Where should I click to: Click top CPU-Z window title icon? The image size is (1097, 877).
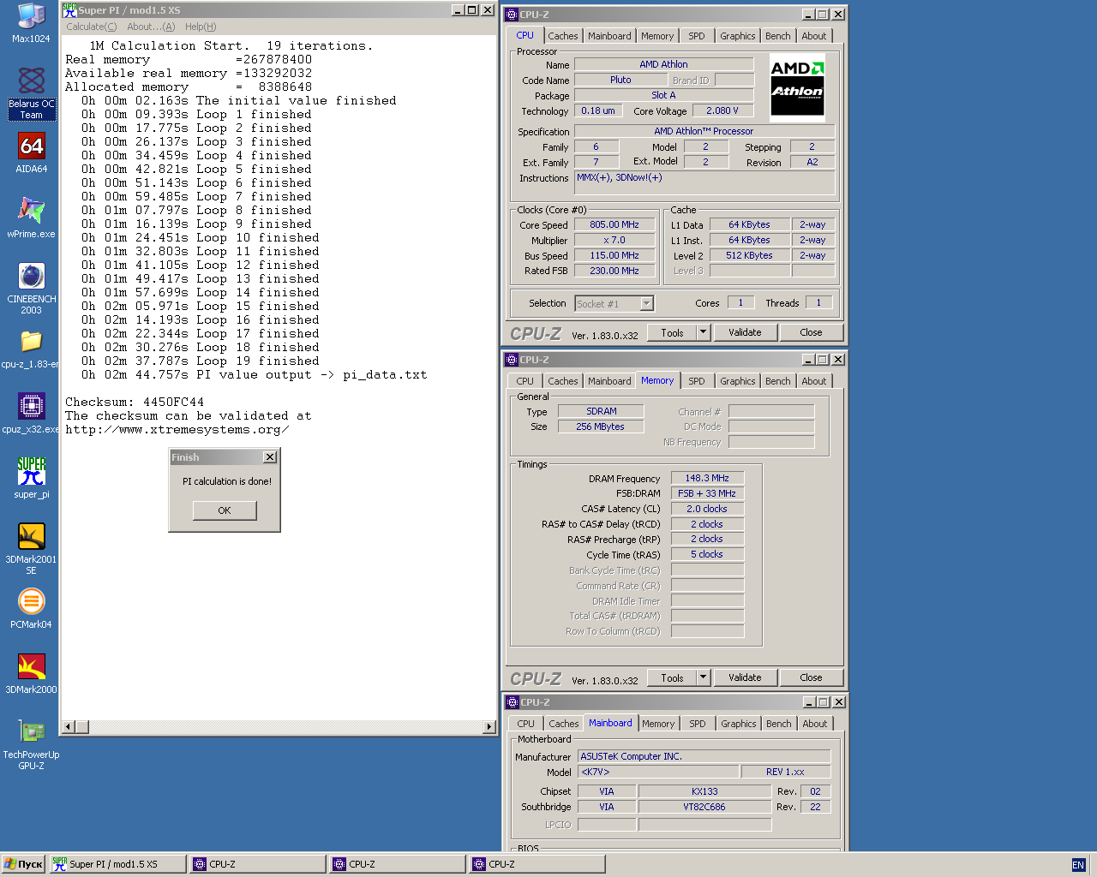coord(512,15)
